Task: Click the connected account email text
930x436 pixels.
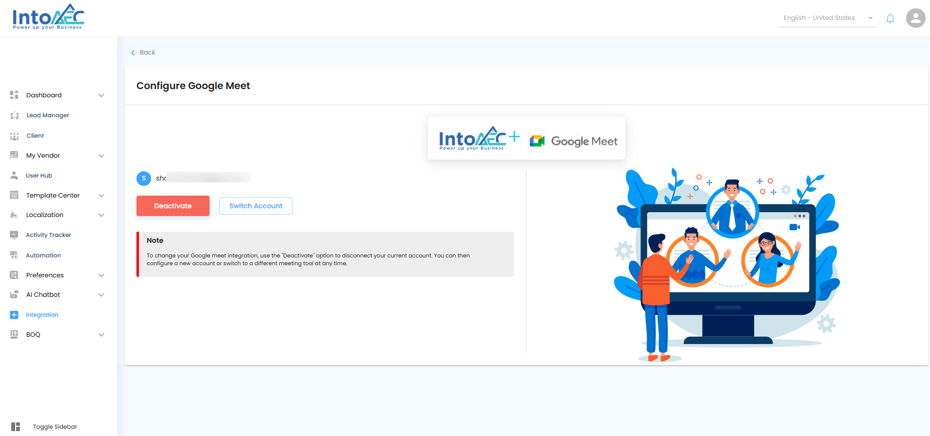Action: point(203,178)
